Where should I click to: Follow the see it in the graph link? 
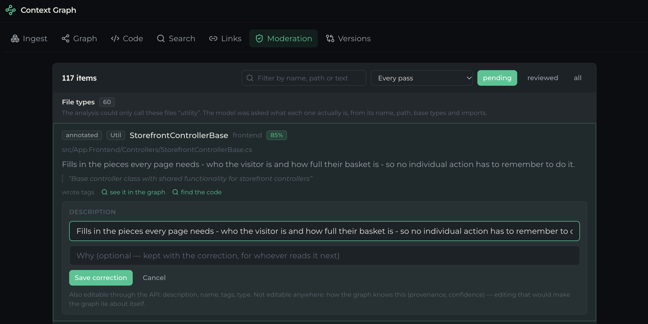click(x=134, y=192)
